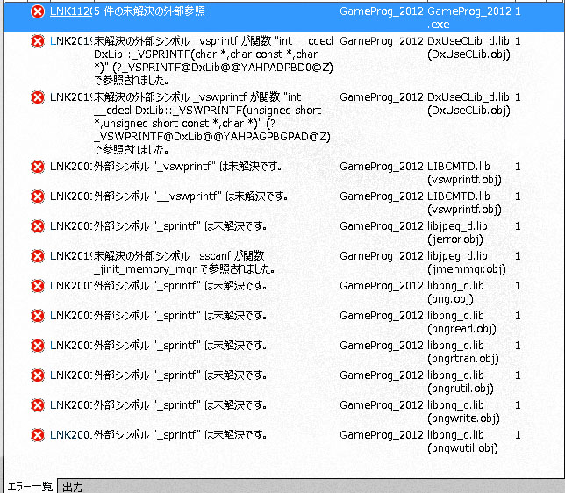Open the LNK1120 error code link
Image resolution: width=565 pixels, height=493 pixels.
pos(70,12)
